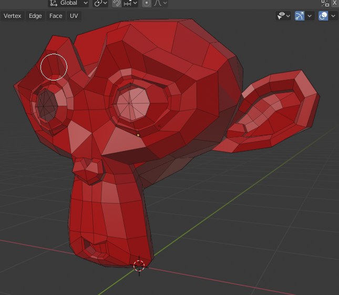339x295 pixels.
Task: Toggle the viewport gizmos button
Action: point(300,16)
